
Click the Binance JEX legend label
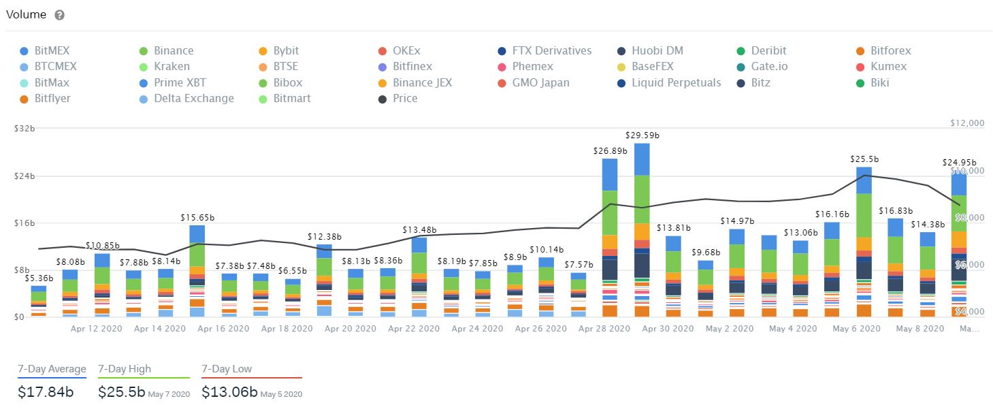point(423,83)
